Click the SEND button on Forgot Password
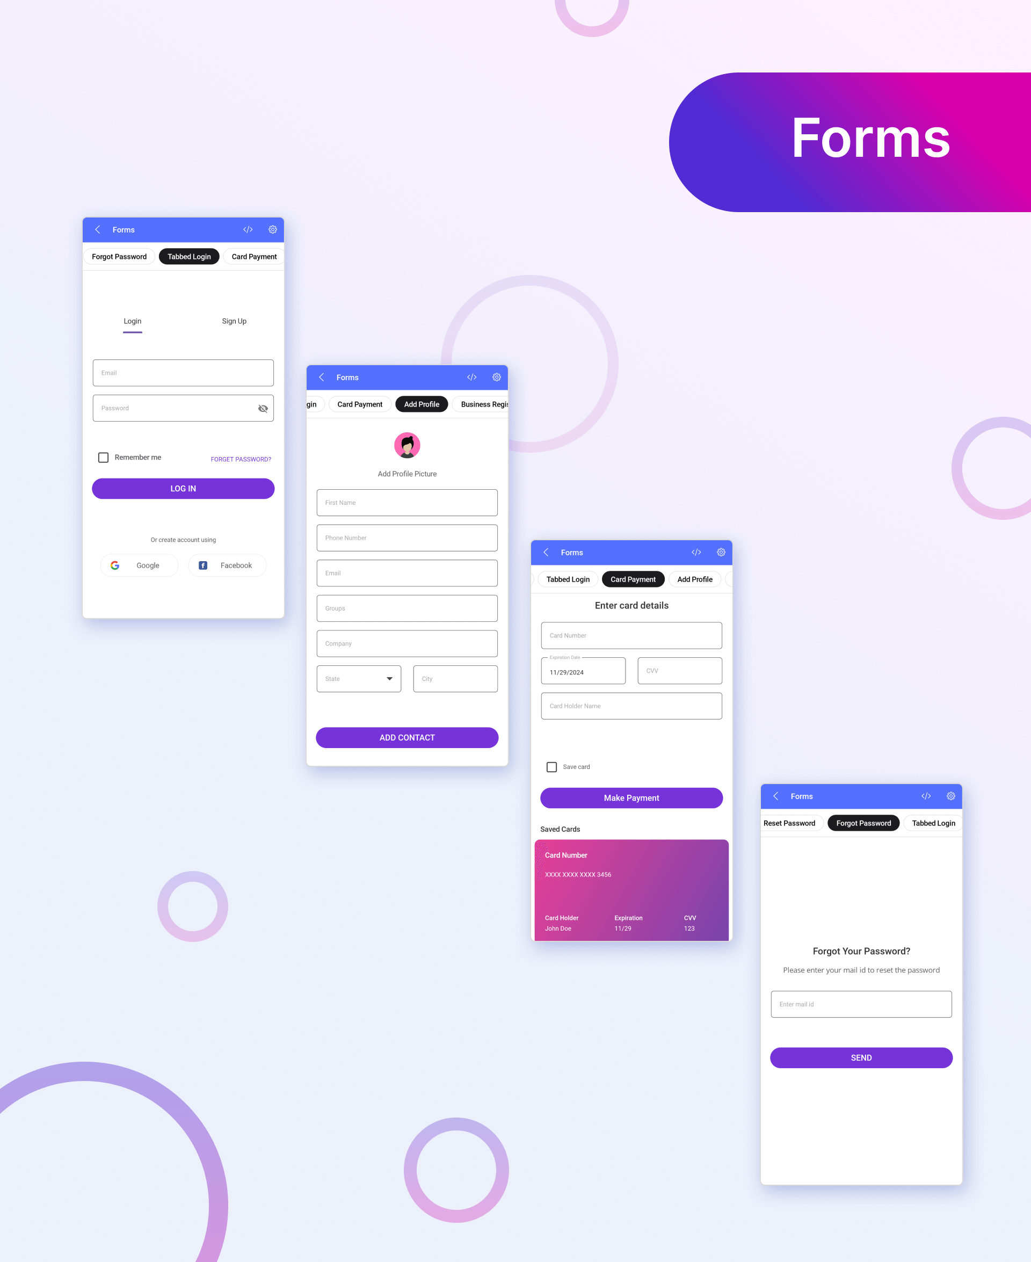Screen dimensions: 1031x1262 tap(860, 1056)
